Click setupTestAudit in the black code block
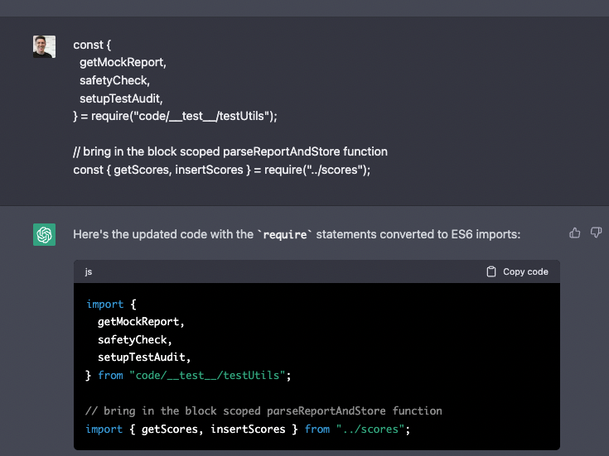609x456 pixels. [144, 358]
